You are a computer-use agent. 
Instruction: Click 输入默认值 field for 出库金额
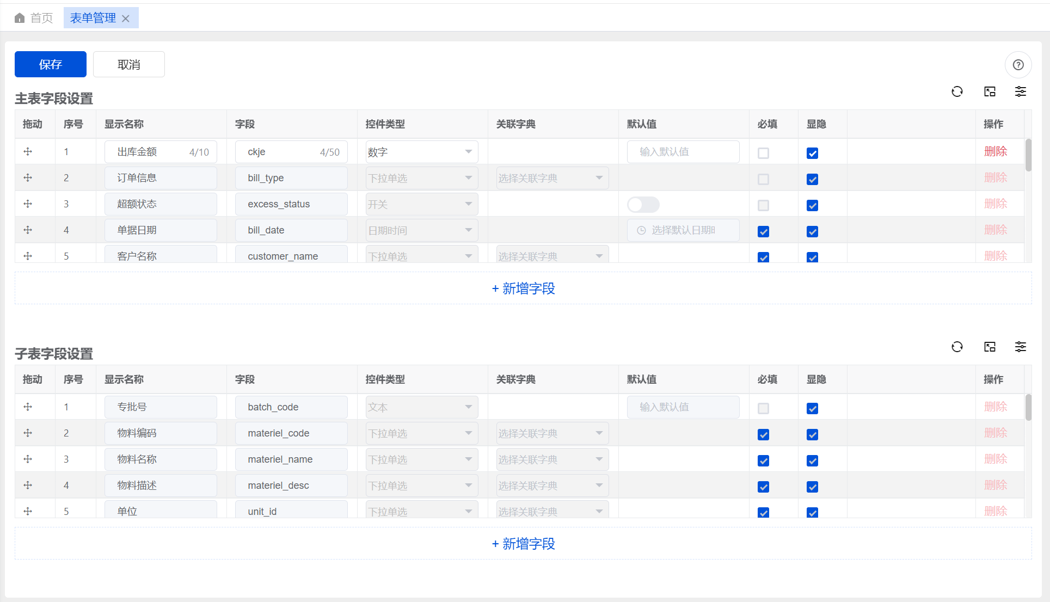pyautogui.click(x=683, y=152)
